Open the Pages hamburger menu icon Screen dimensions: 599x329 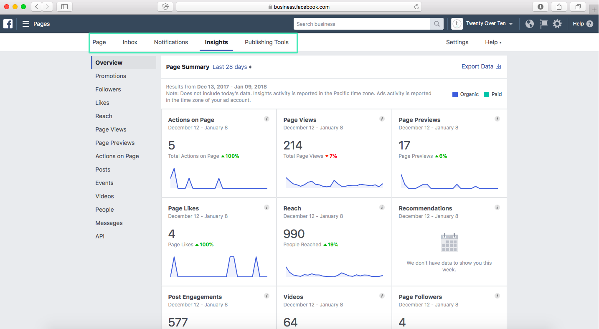point(25,24)
